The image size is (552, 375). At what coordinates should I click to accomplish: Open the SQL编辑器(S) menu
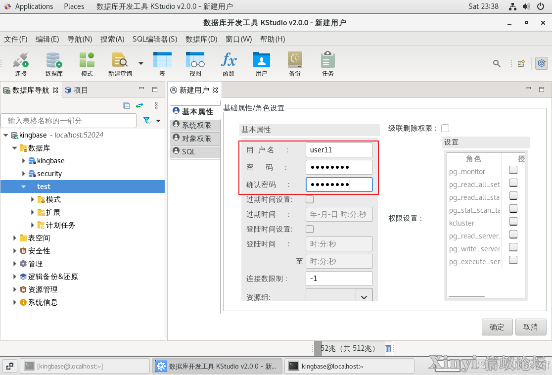click(155, 39)
